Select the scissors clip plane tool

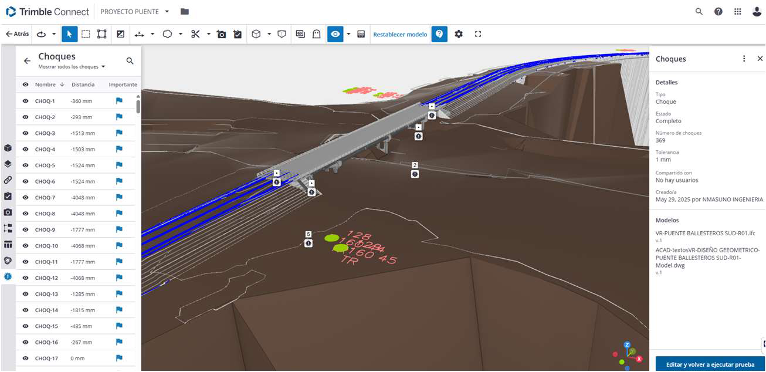click(195, 35)
